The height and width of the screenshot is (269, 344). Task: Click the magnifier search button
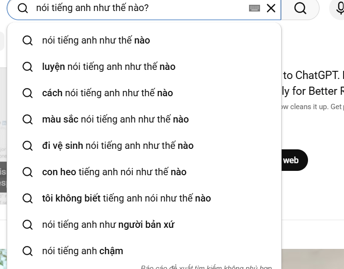coord(300,8)
